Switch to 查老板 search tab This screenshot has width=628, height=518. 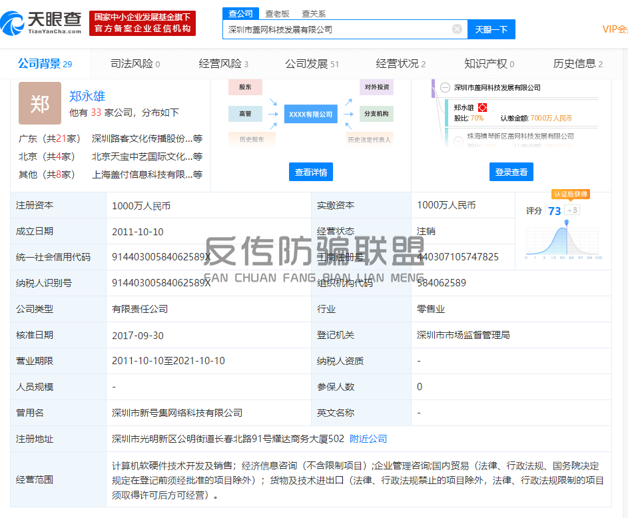[x=277, y=13]
